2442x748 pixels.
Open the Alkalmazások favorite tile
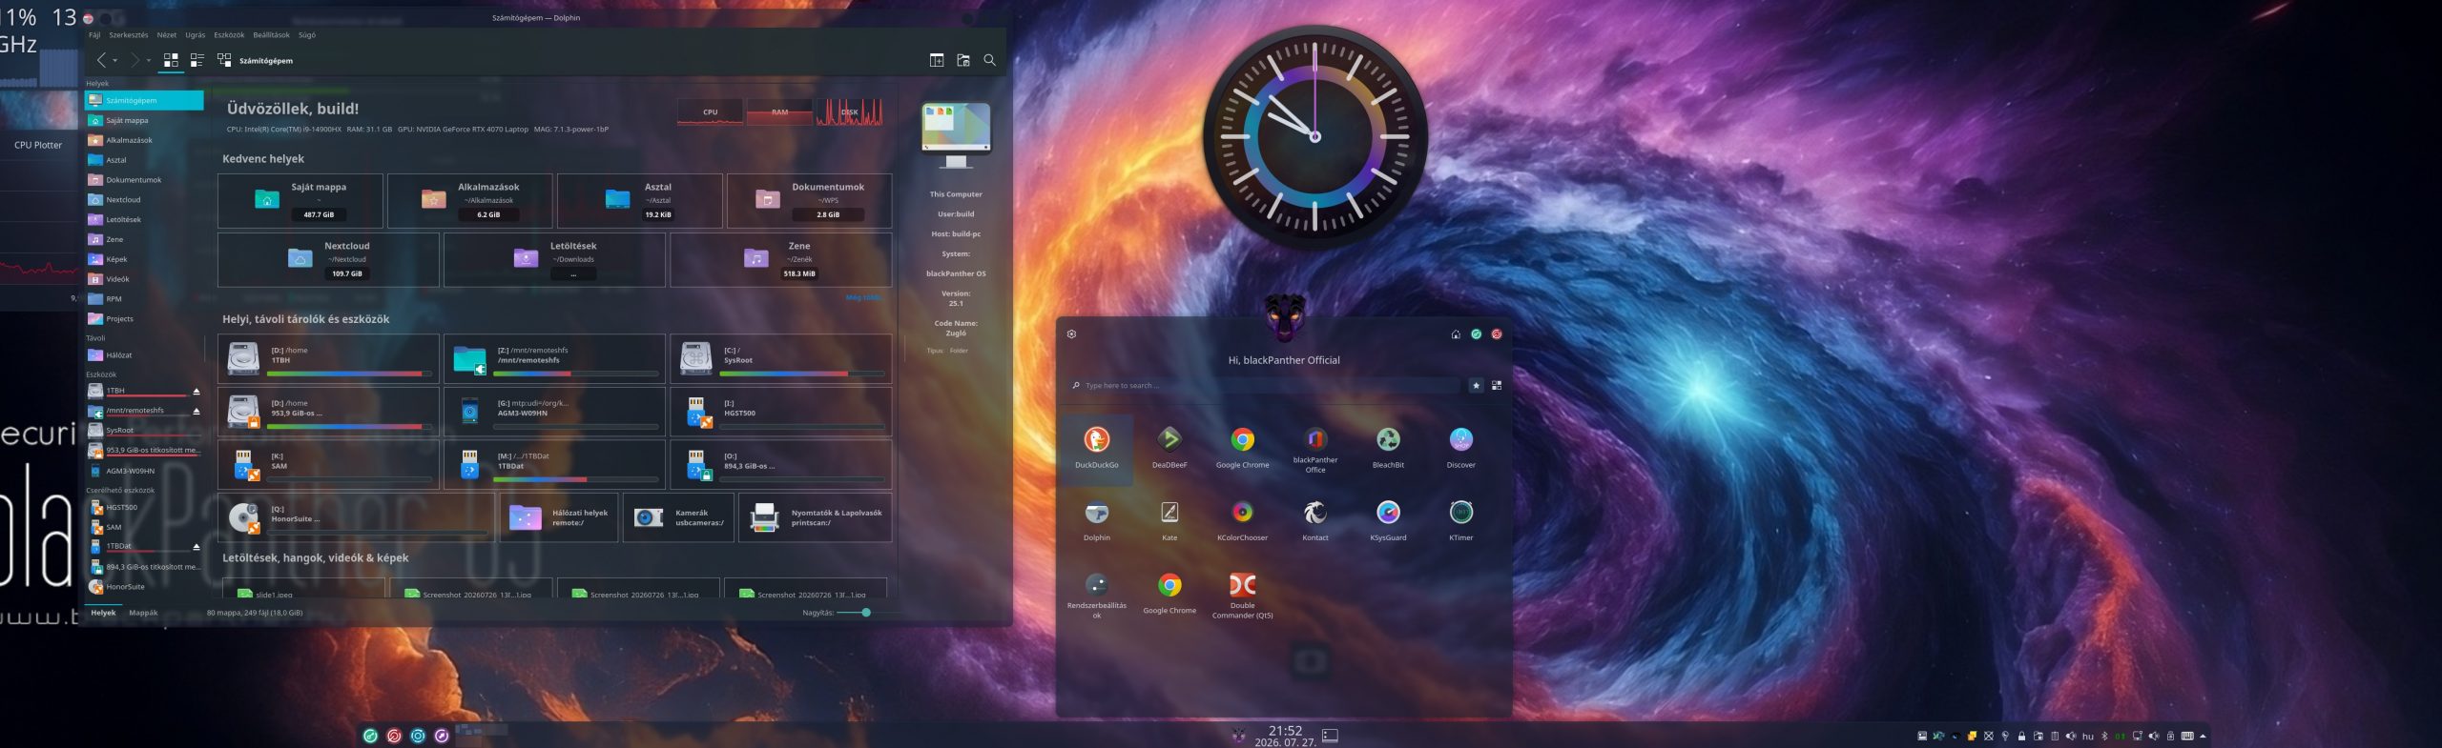[x=470, y=200]
